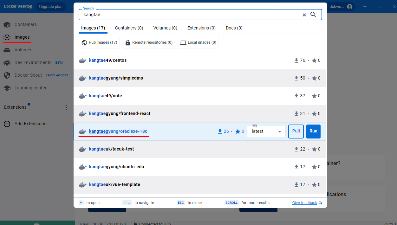The image size is (397, 225).
Task: Click the Docker icon beside kangtae49/centos
Action: point(82,61)
